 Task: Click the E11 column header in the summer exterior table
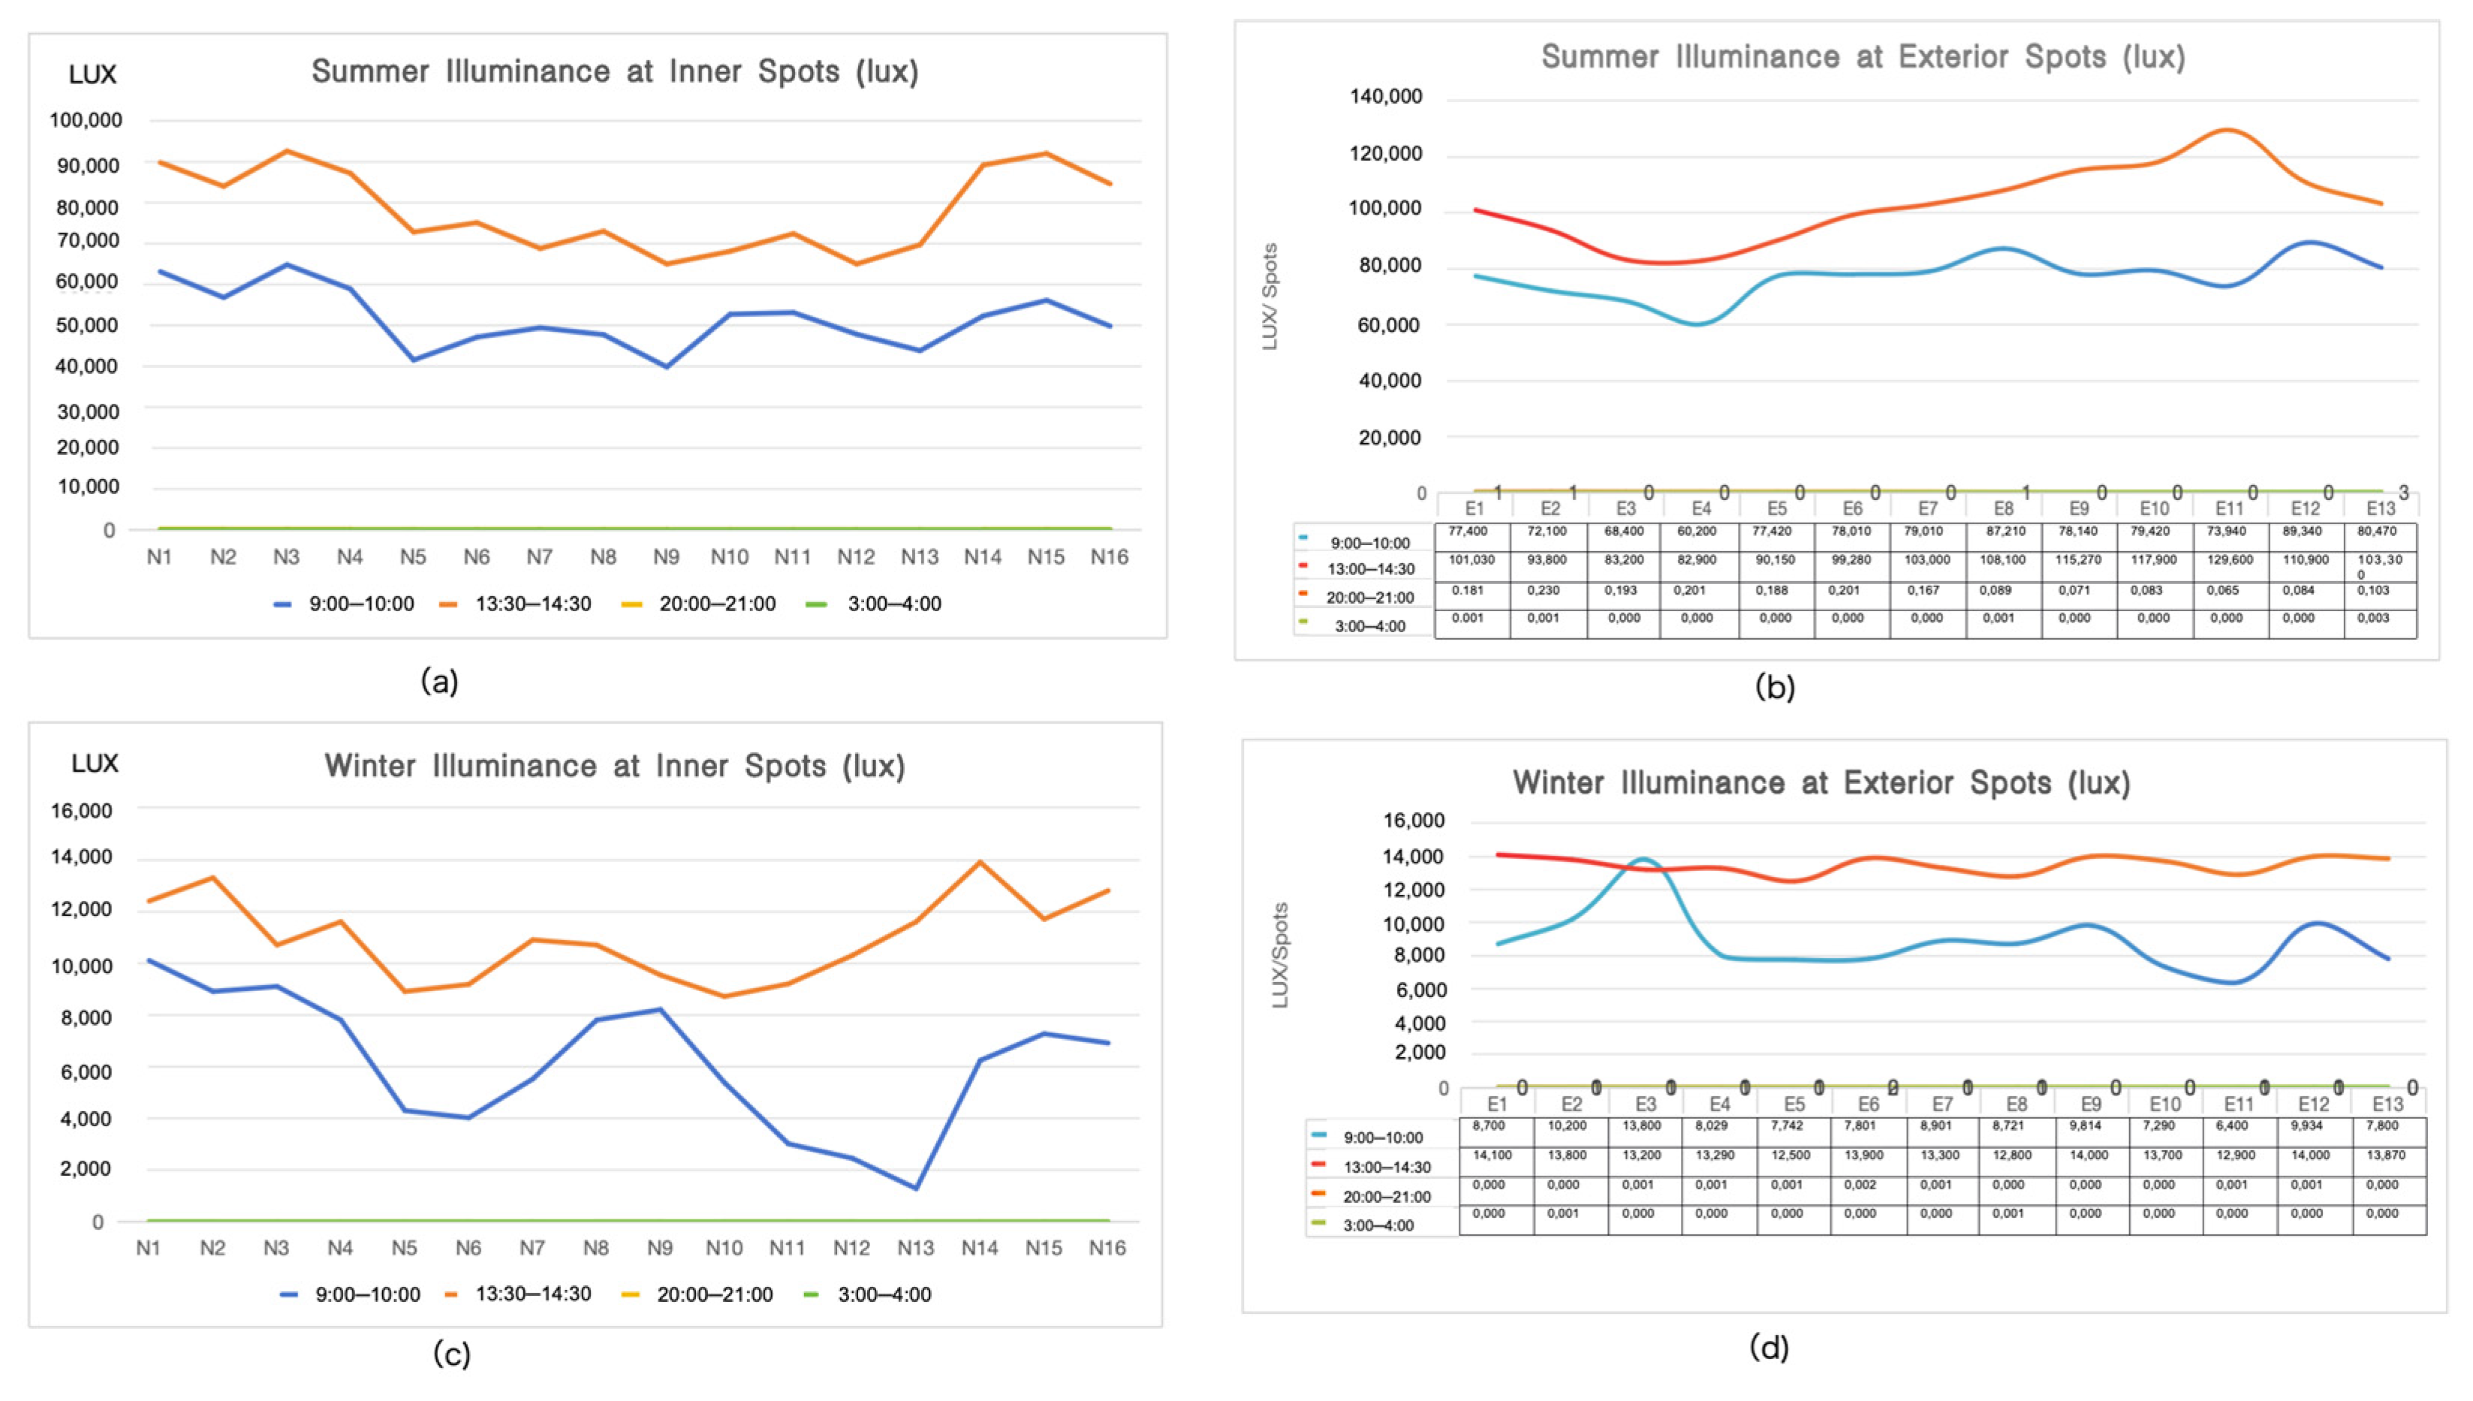coord(2229,508)
